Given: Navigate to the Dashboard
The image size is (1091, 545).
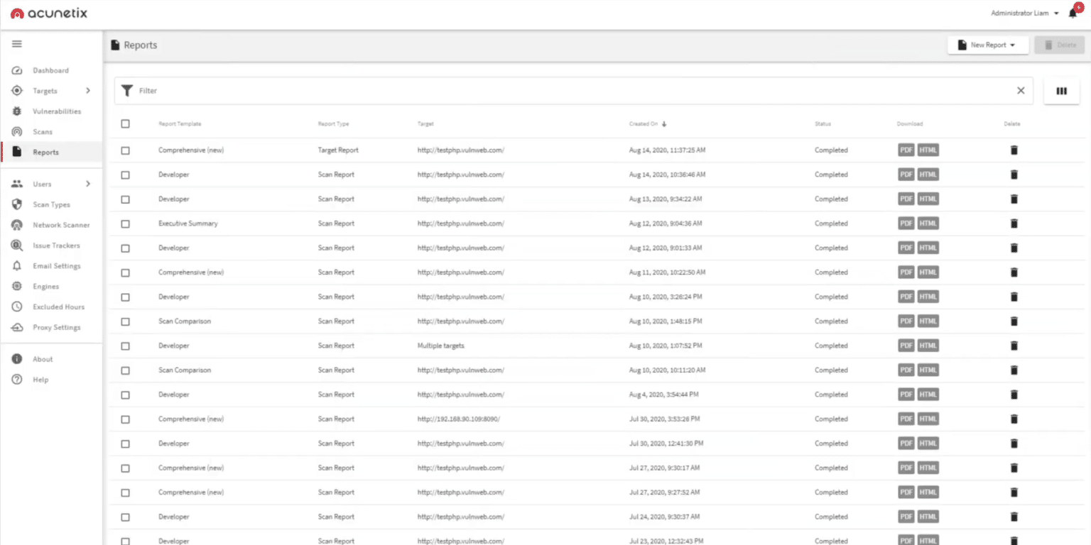Looking at the screenshot, I should (x=50, y=70).
